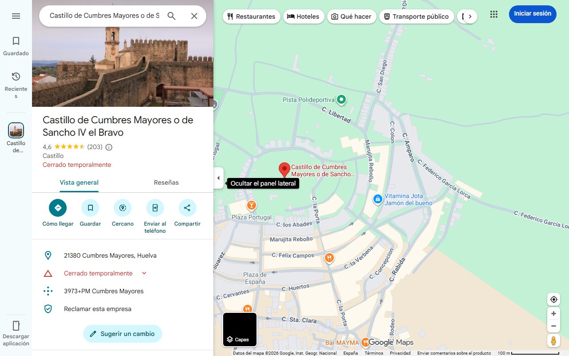Switch to the Reseñas tab
Viewport: 569px width, 356px height.
[166, 182]
